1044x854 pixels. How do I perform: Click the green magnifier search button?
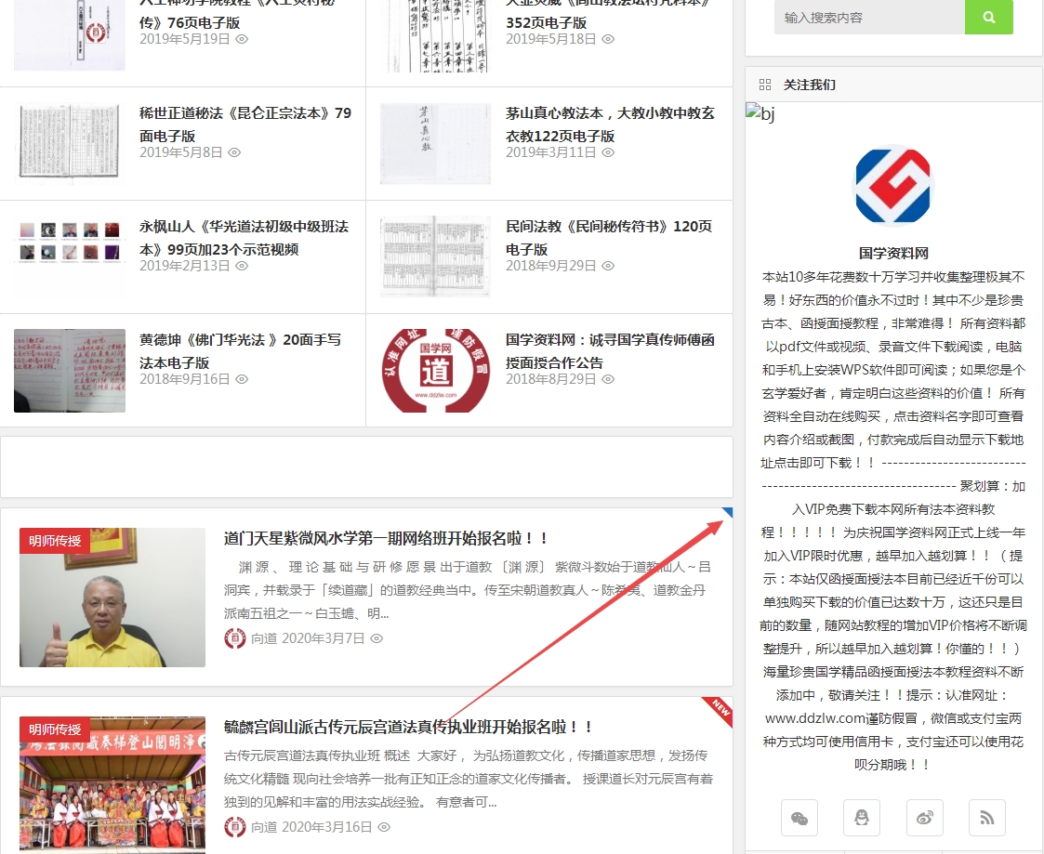tap(989, 17)
